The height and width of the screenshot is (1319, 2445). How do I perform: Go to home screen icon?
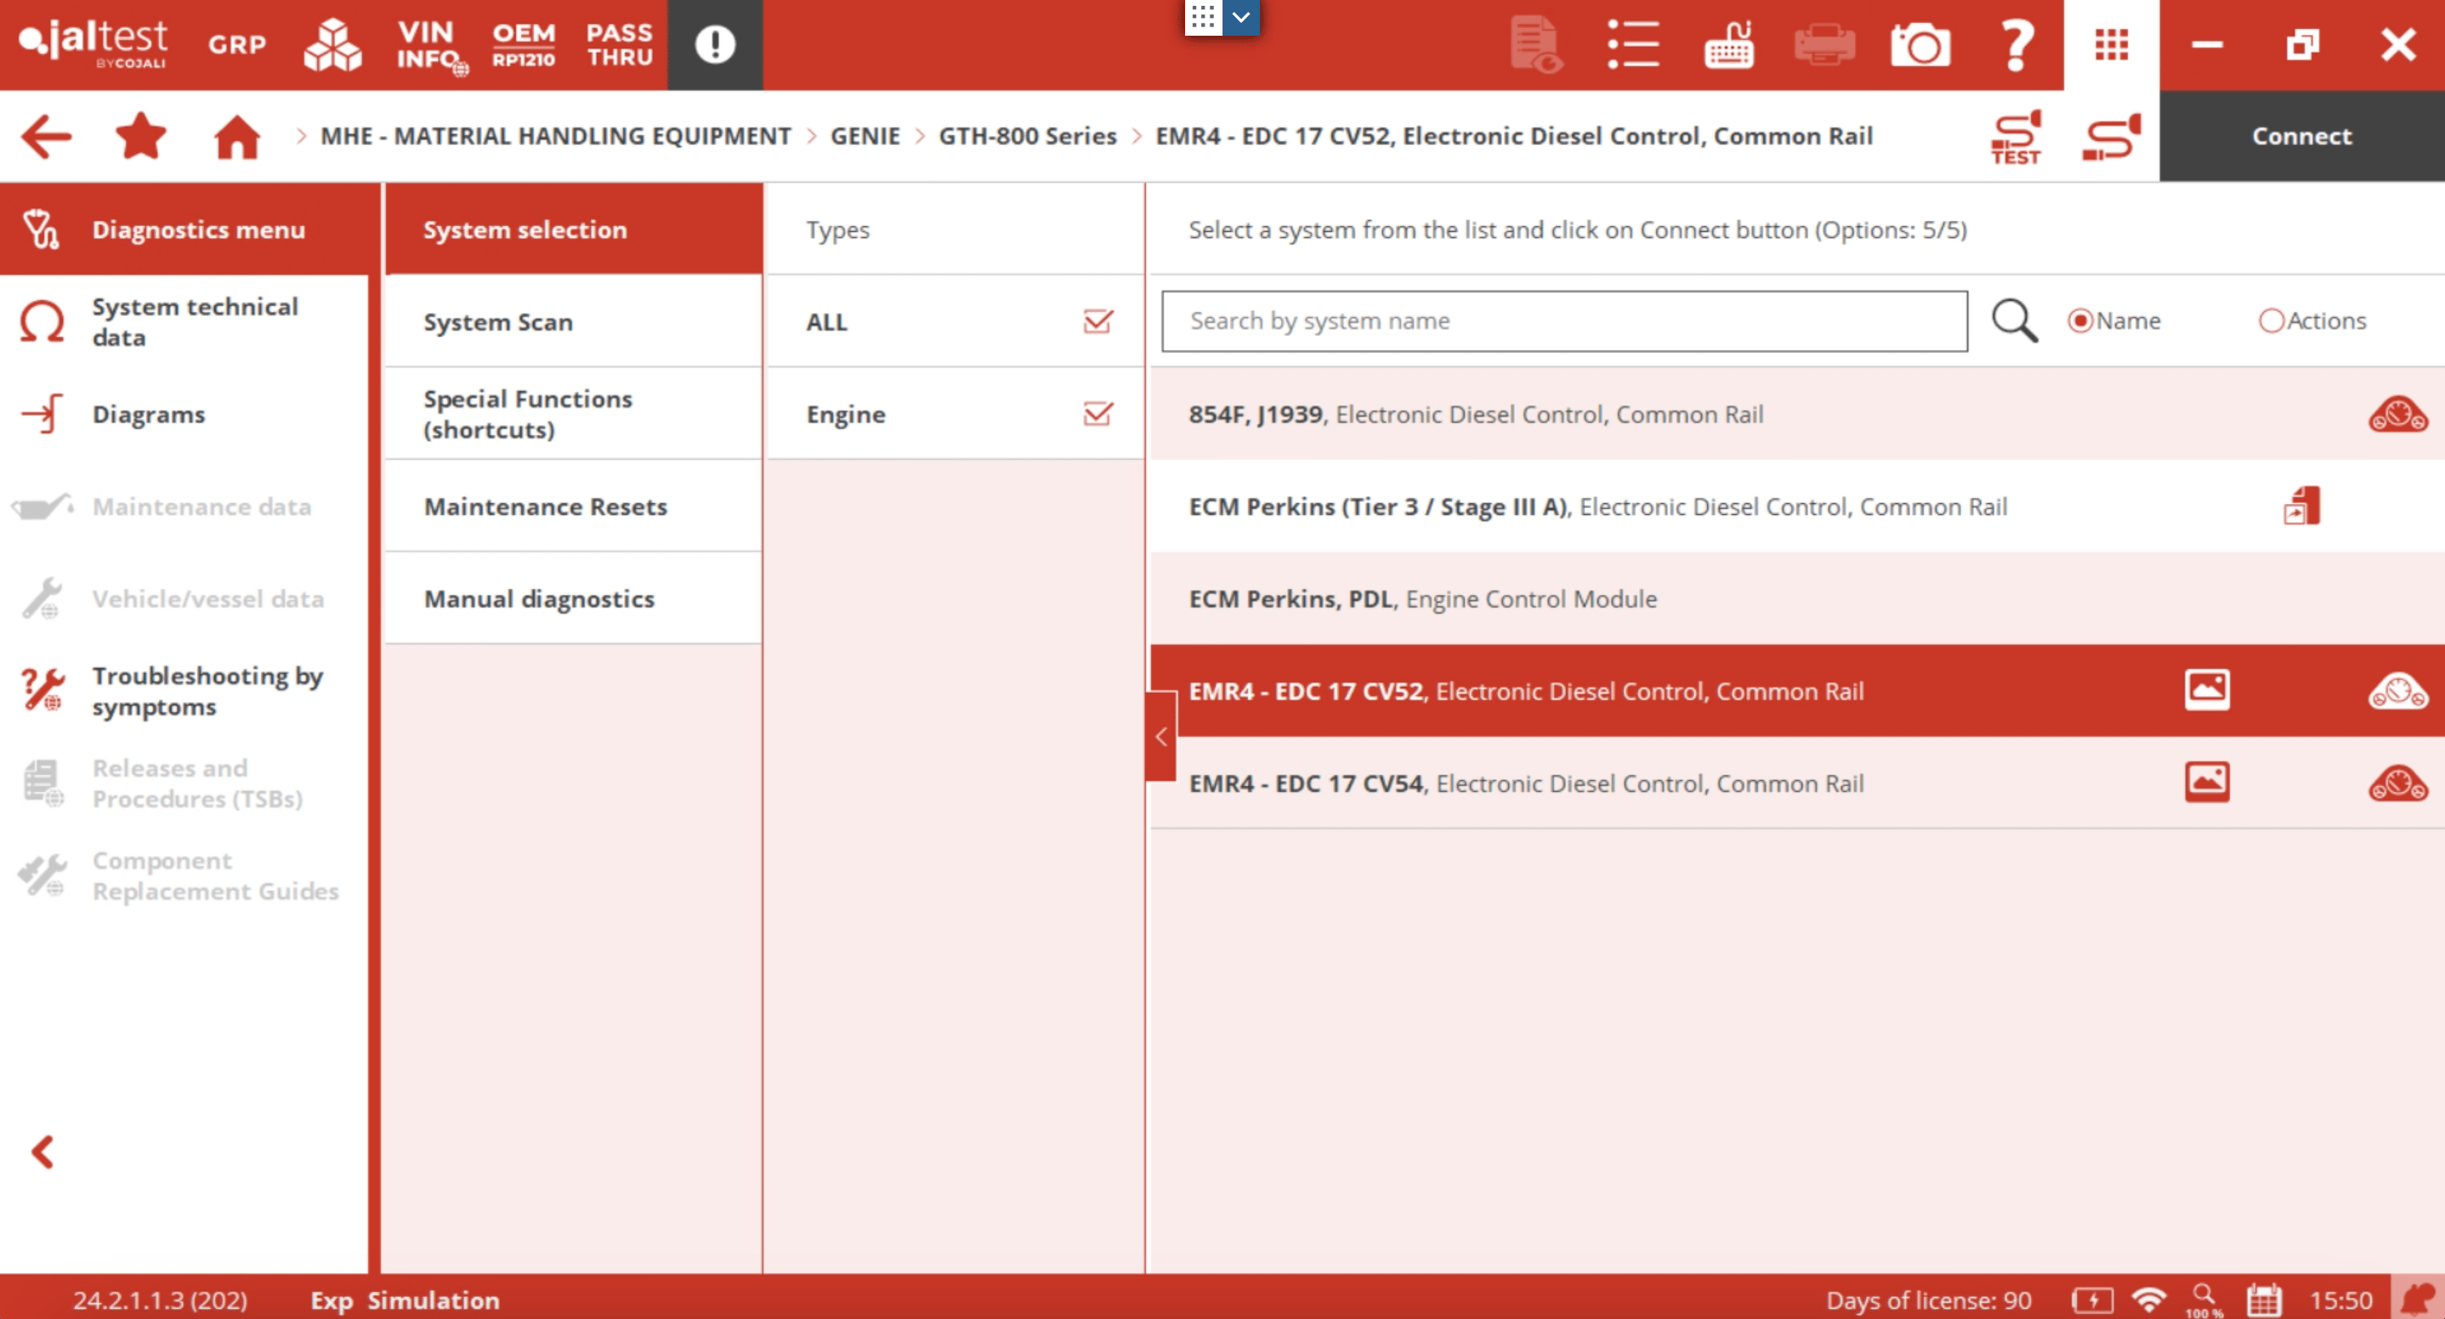click(x=236, y=136)
